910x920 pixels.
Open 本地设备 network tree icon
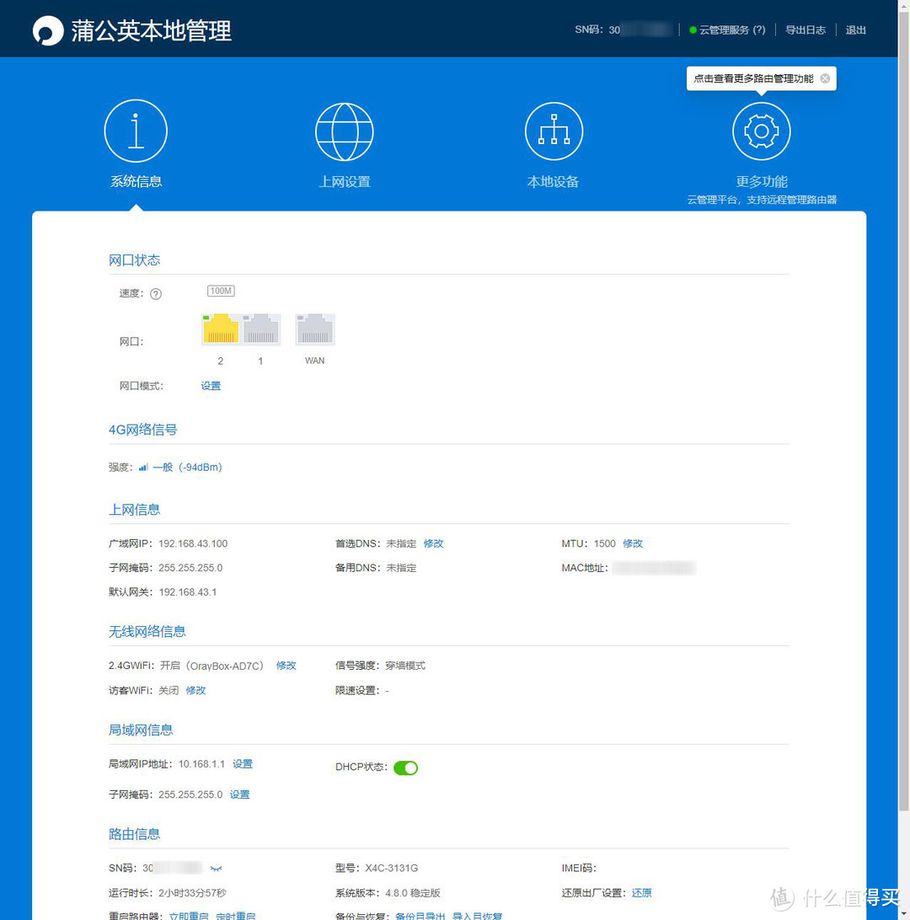point(553,131)
